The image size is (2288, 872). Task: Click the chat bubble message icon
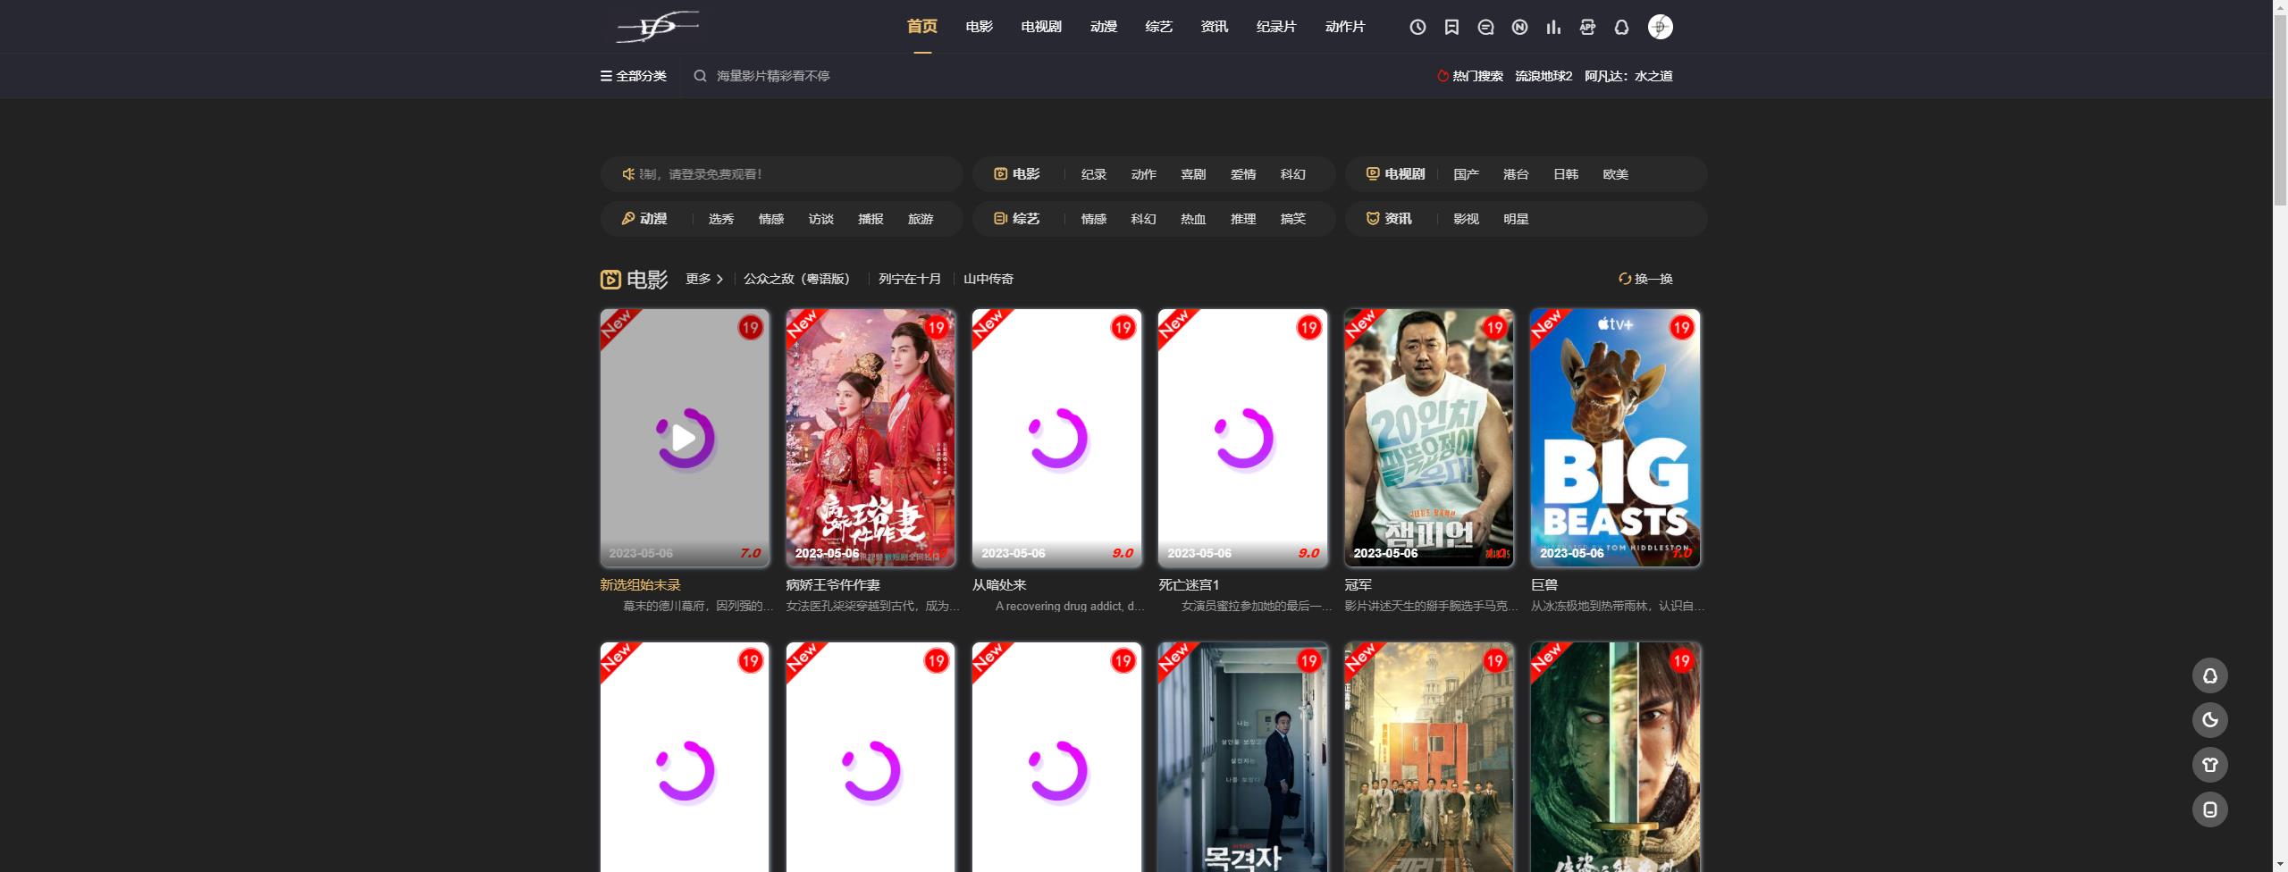1485,27
